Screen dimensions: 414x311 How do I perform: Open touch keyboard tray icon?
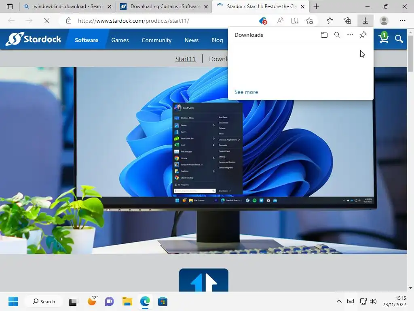tap(351, 301)
